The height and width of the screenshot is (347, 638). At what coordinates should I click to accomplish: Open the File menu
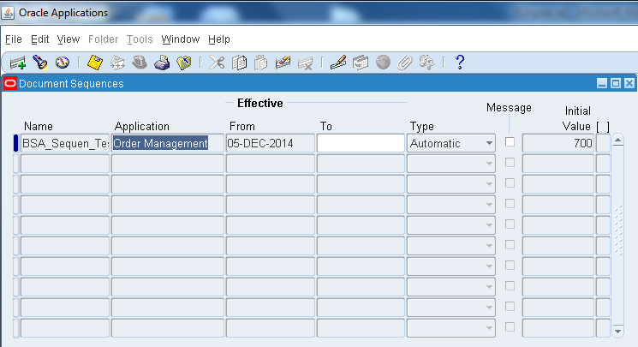tap(14, 39)
